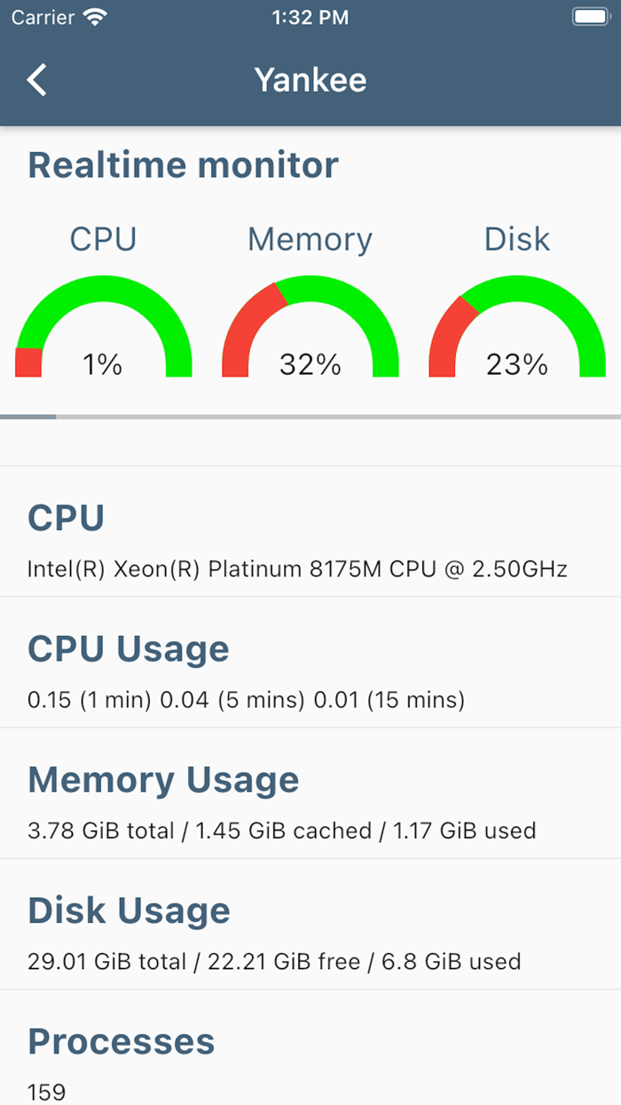Tap the battery indicator in the status bar
621x1105 pixels.
[x=589, y=15]
